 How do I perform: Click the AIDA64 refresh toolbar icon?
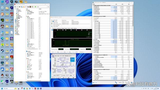pyautogui.click(x=15, y=7)
